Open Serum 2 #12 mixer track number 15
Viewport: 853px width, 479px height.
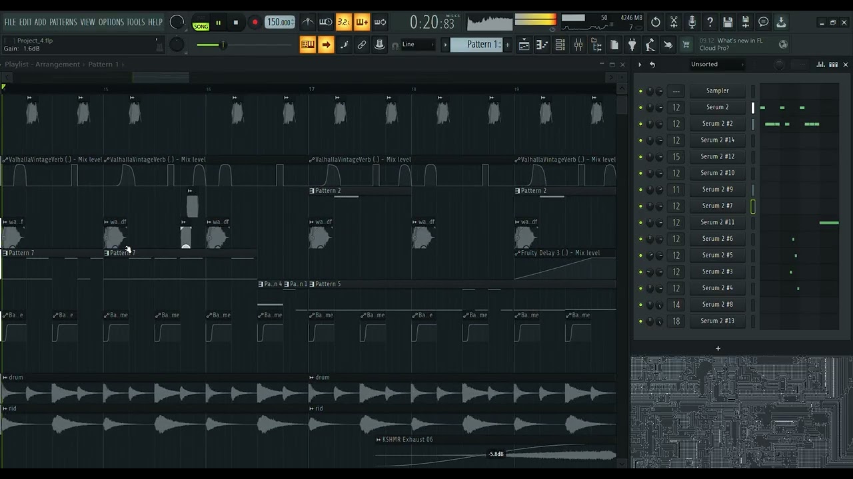676,157
